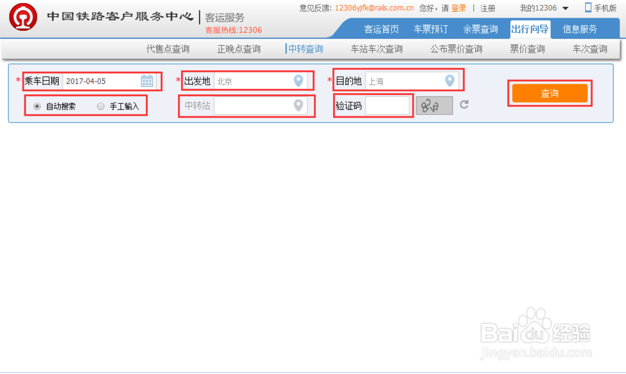Switch to the 余票查询 tab
The height and width of the screenshot is (374, 626).
[480, 29]
